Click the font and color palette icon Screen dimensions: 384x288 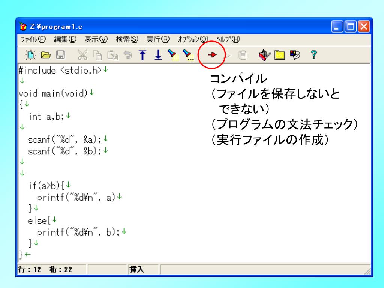295,55
